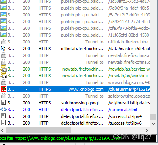This screenshot has height=145, width=158.
Task: Click the QuickExec box containing the bpafter command
Action: 78,138
